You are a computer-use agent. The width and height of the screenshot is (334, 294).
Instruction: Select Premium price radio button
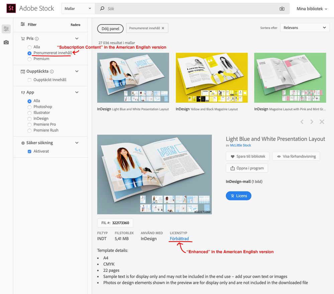29,59
